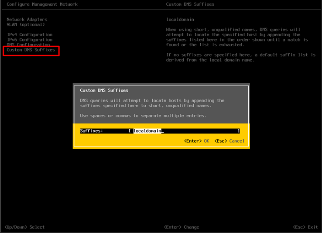Screen dimensions: 322x233
Task: Dismiss the dialog with <Esc> Cancel
Action: tap(230, 141)
